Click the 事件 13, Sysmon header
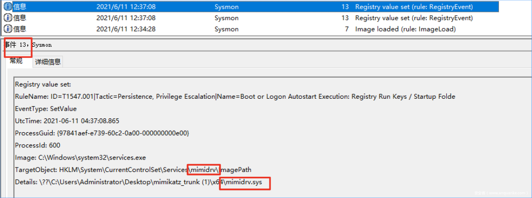The width and height of the screenshot is (532, 198). tap(28, 45)
